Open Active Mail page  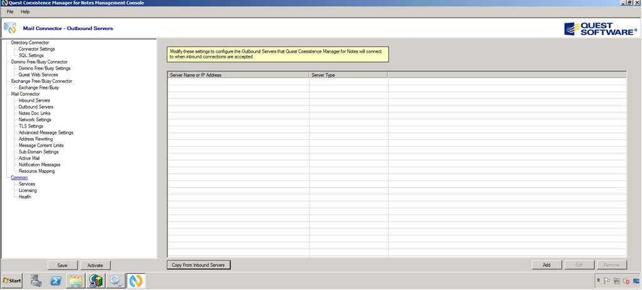click(x=29, y=158)
